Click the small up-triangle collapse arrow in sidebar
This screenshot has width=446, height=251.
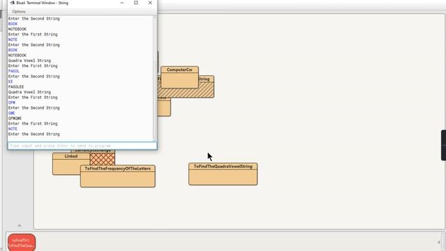coord(20,226)
